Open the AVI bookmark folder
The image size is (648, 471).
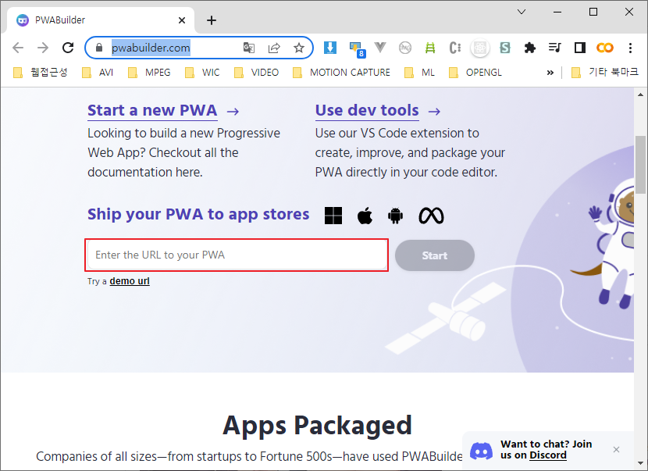tap(98, 73)
